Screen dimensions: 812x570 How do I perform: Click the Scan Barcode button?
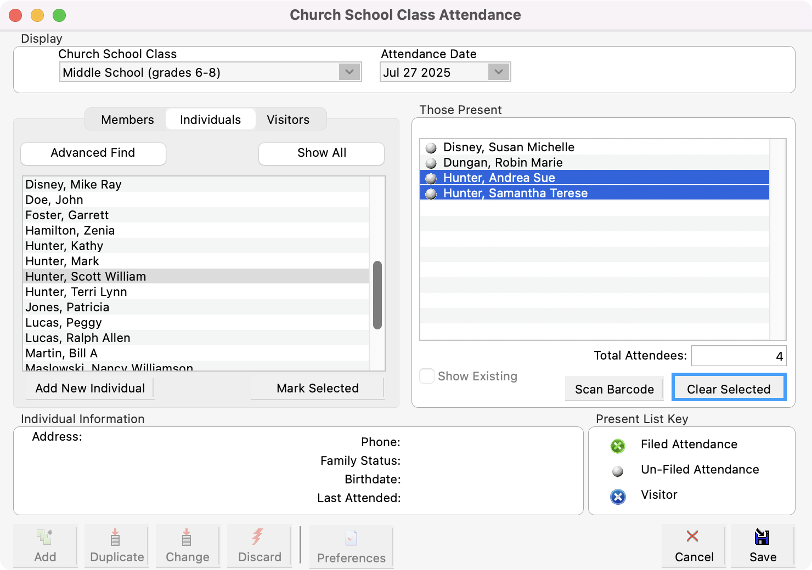[614, 389]
